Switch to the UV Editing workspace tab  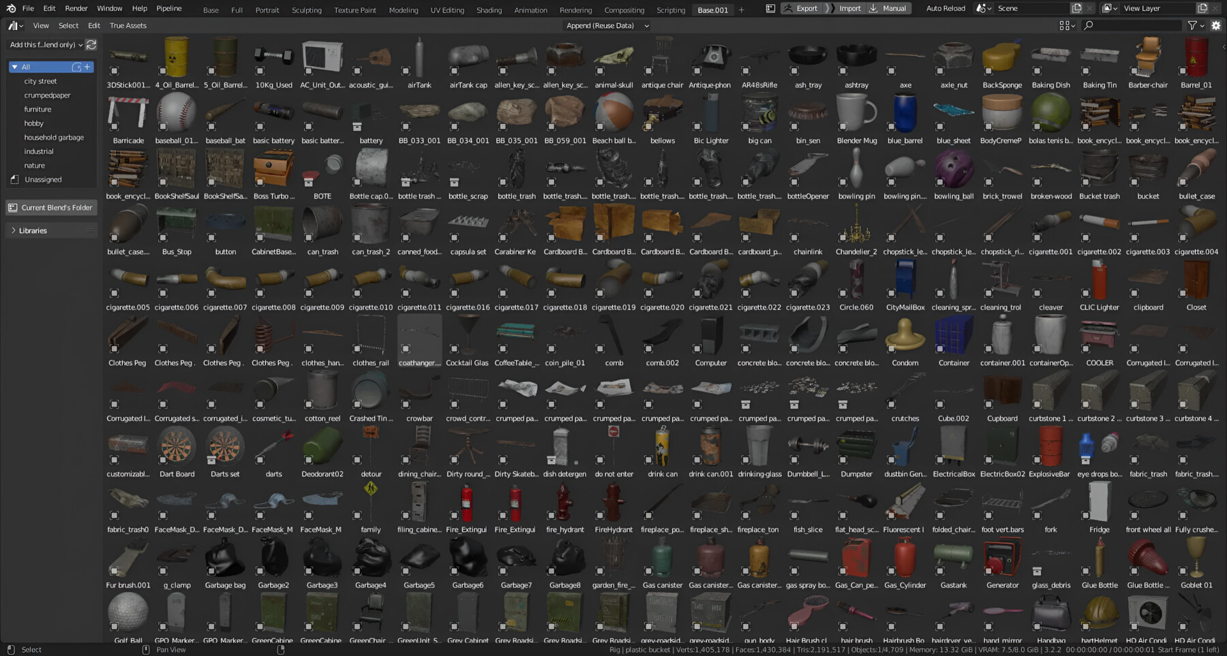point(447,10)
